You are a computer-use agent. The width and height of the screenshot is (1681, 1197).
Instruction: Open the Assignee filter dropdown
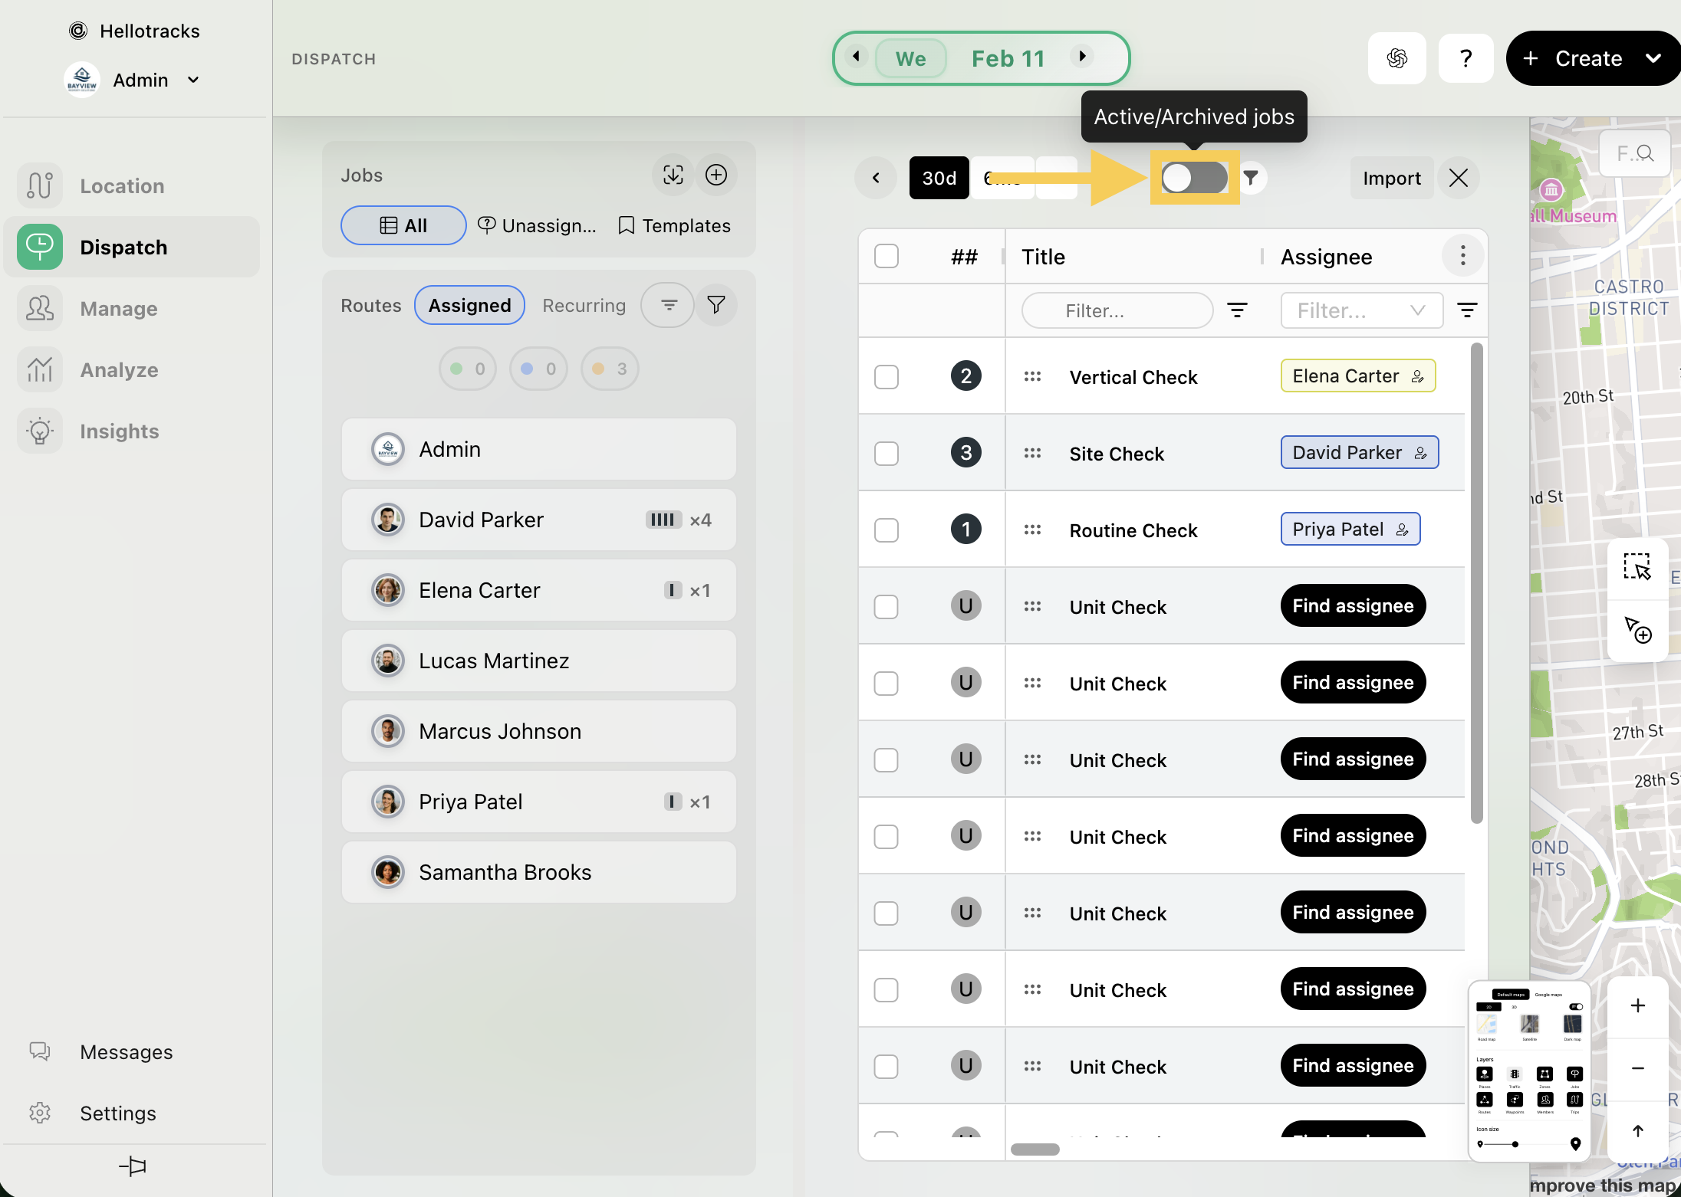[1361, 310]
